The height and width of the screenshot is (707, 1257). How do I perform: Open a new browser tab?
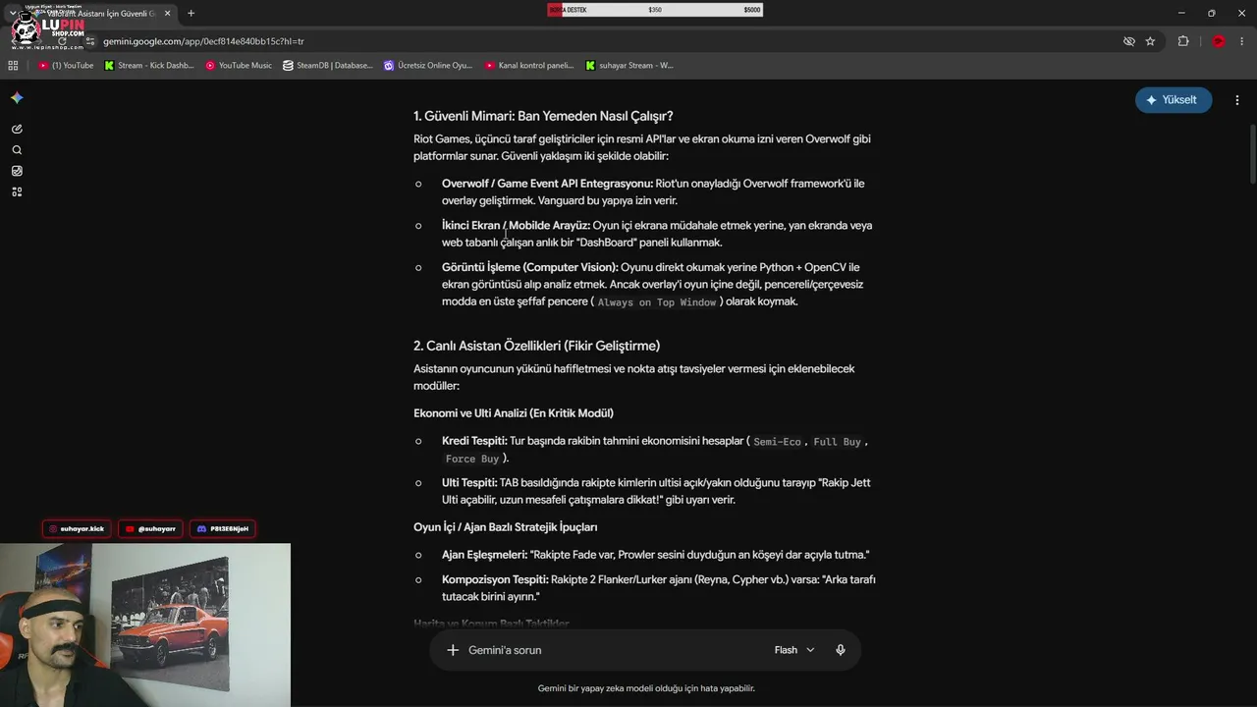click(x=191, y=13)
